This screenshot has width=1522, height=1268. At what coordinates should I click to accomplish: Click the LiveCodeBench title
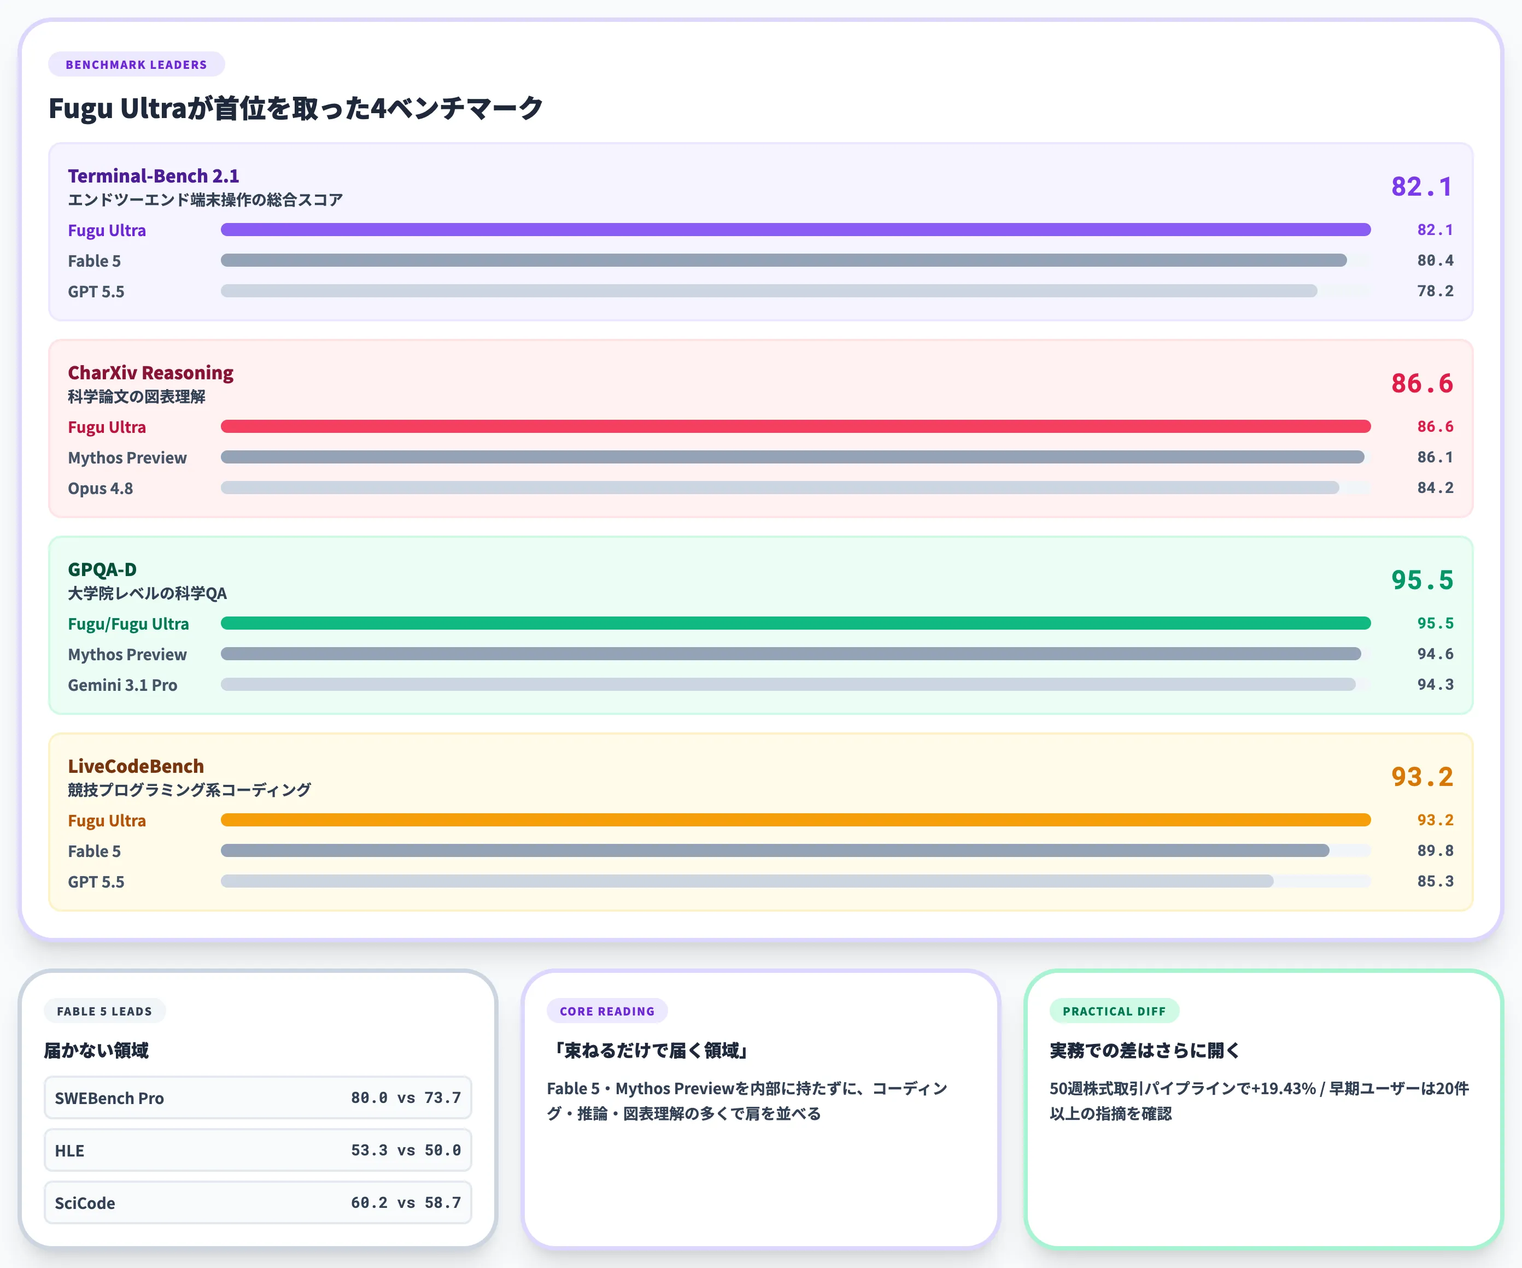point(136,766)
